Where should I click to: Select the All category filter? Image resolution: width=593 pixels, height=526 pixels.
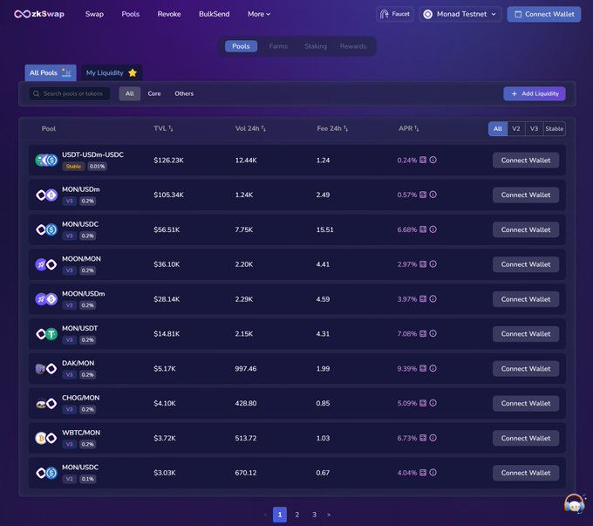pos(130,93)
